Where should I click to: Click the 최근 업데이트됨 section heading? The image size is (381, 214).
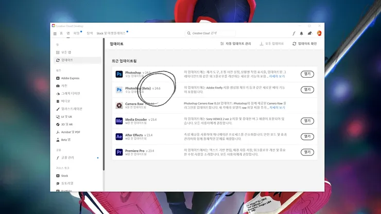(x=124, y=61)
